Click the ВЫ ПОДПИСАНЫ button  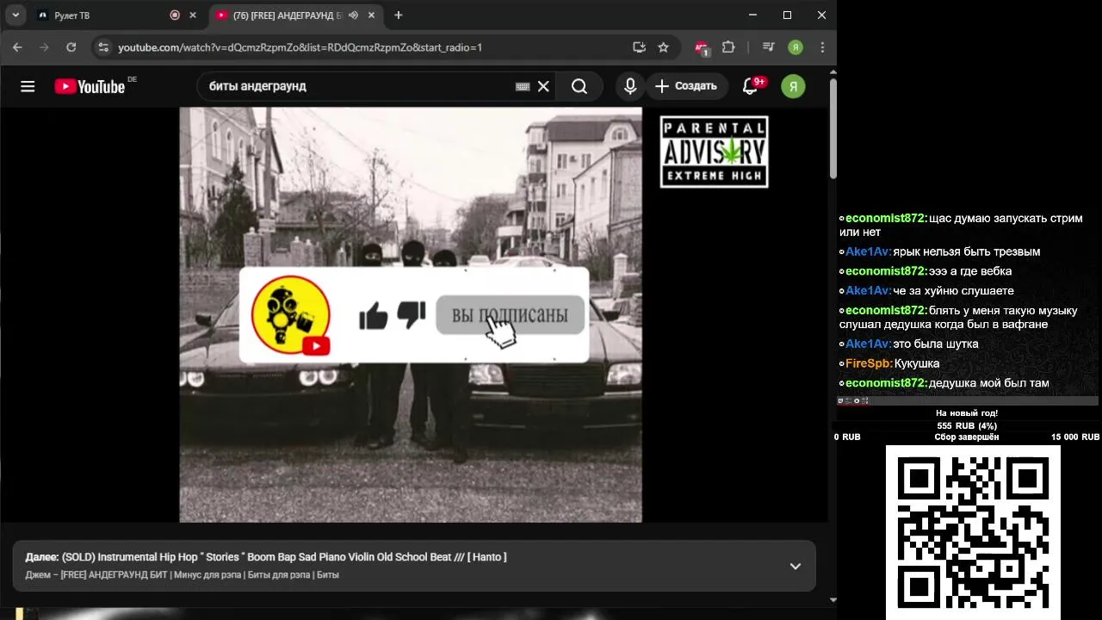tap(510, 315)
